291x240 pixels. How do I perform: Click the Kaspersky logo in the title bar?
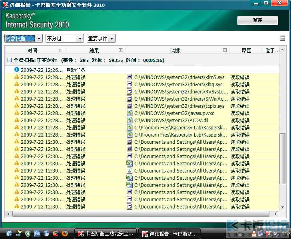(6, 5)
